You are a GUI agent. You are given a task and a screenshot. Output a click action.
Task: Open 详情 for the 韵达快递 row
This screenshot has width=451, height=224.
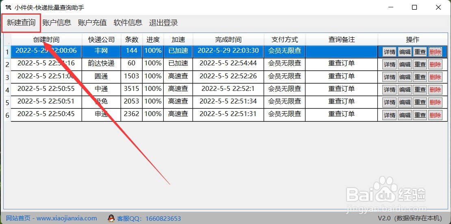point(390,65)
